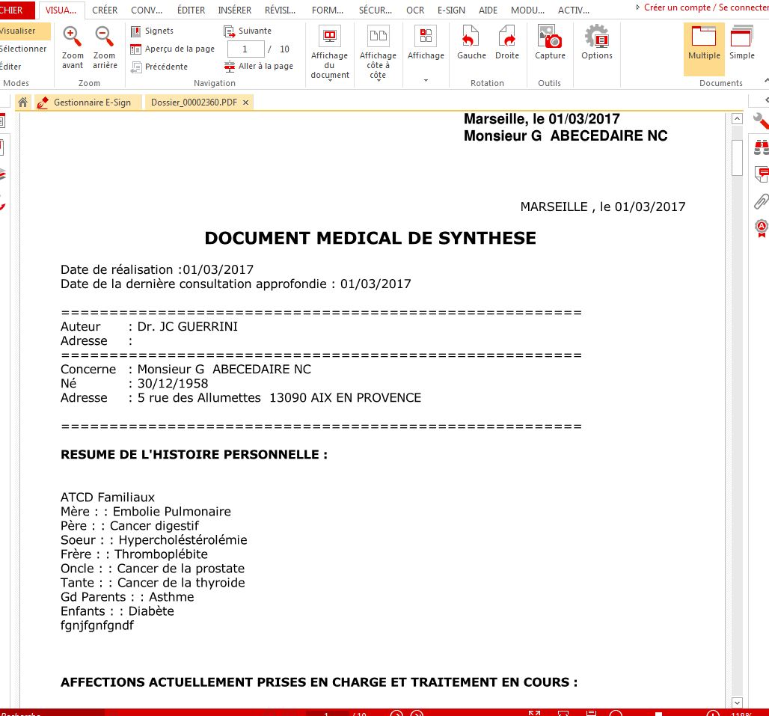This screenshot has height=716, width=769.
Task: Open the FORM... ribbon tab
Action: coord(328,10)
